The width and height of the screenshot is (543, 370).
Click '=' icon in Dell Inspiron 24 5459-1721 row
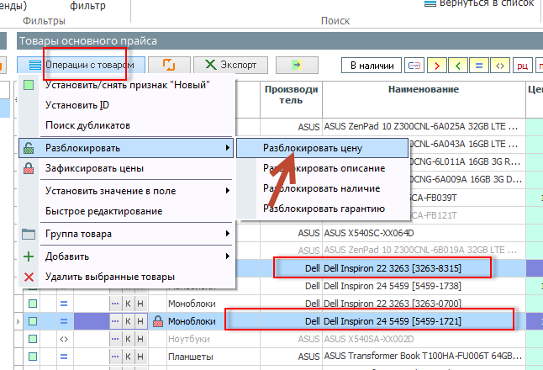(x=64, y=321)
